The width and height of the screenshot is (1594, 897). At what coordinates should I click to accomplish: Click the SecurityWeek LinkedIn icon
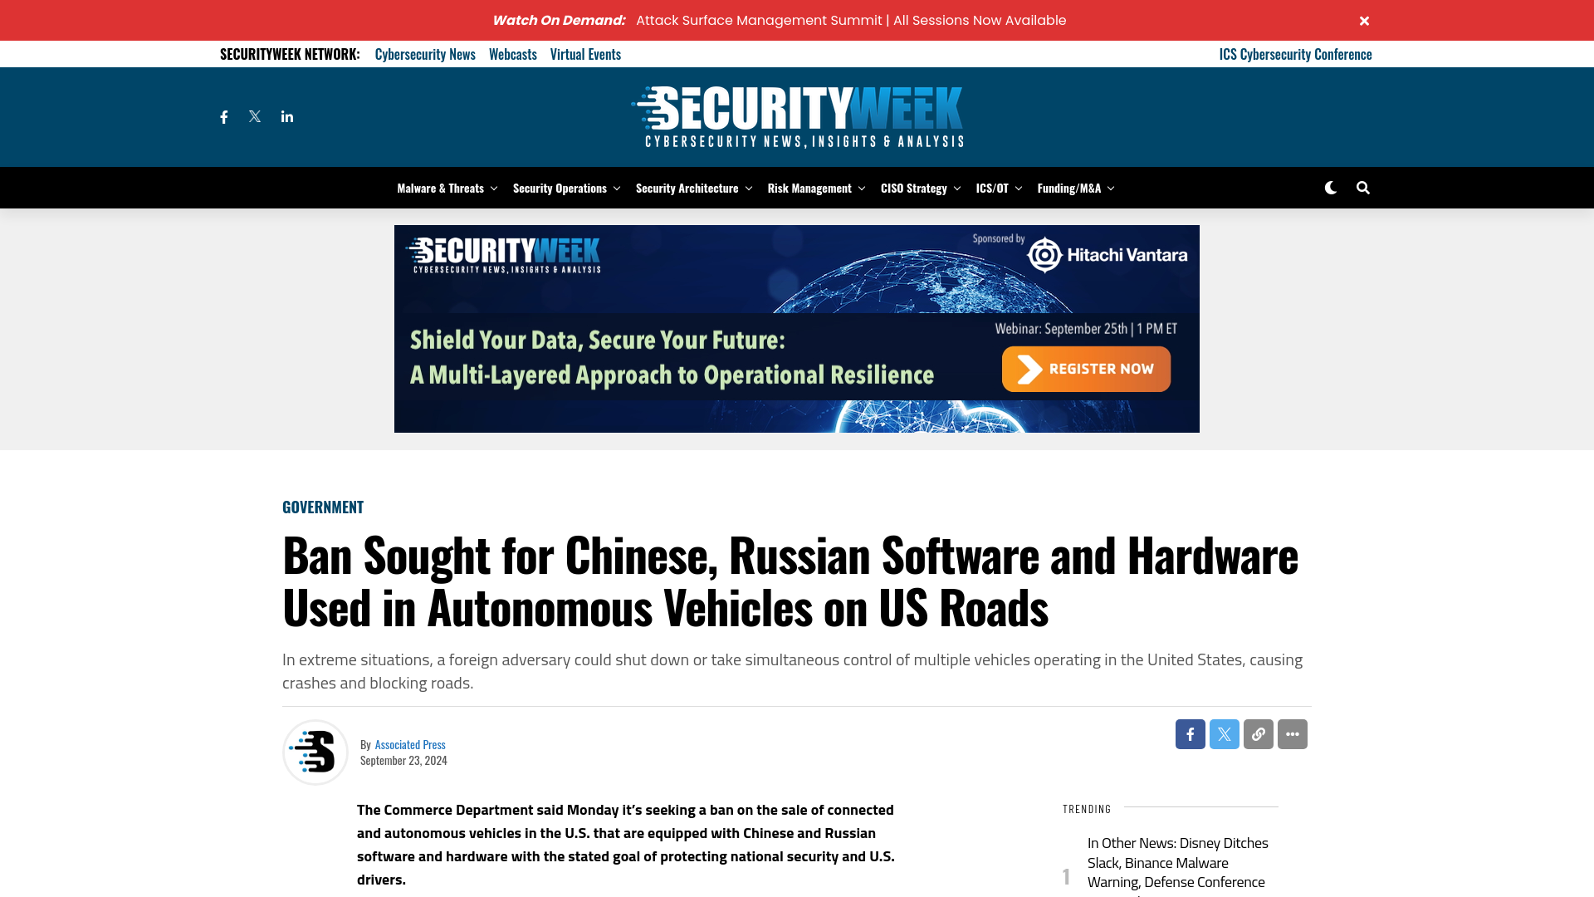click(x=286, y=116)
